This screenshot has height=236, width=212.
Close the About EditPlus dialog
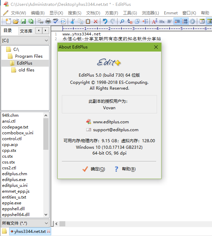coord(156,47)
